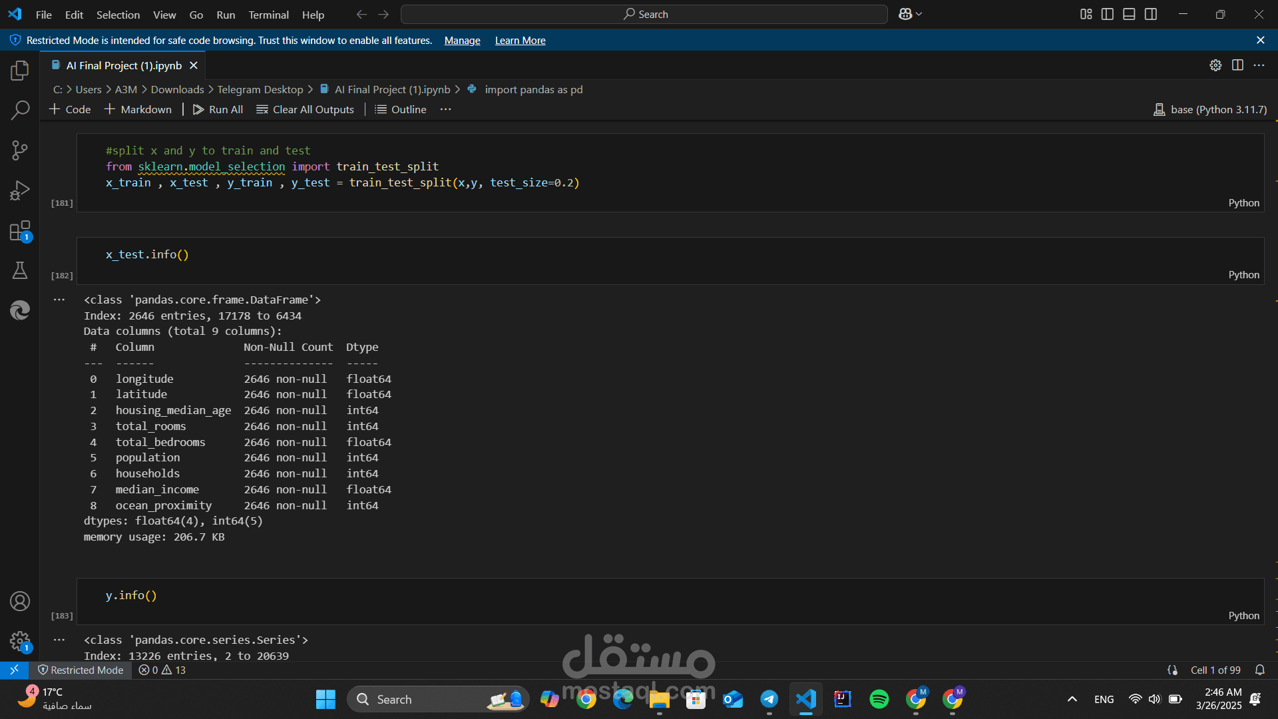1278x719 pixels.
Task: Open the Terminal menu
Action: pyautogui.click(x=268, y=15)
